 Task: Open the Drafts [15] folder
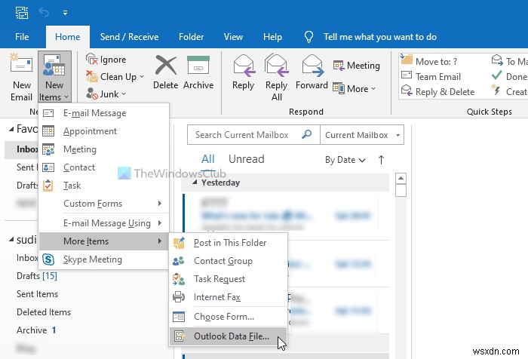click(37, 276)
